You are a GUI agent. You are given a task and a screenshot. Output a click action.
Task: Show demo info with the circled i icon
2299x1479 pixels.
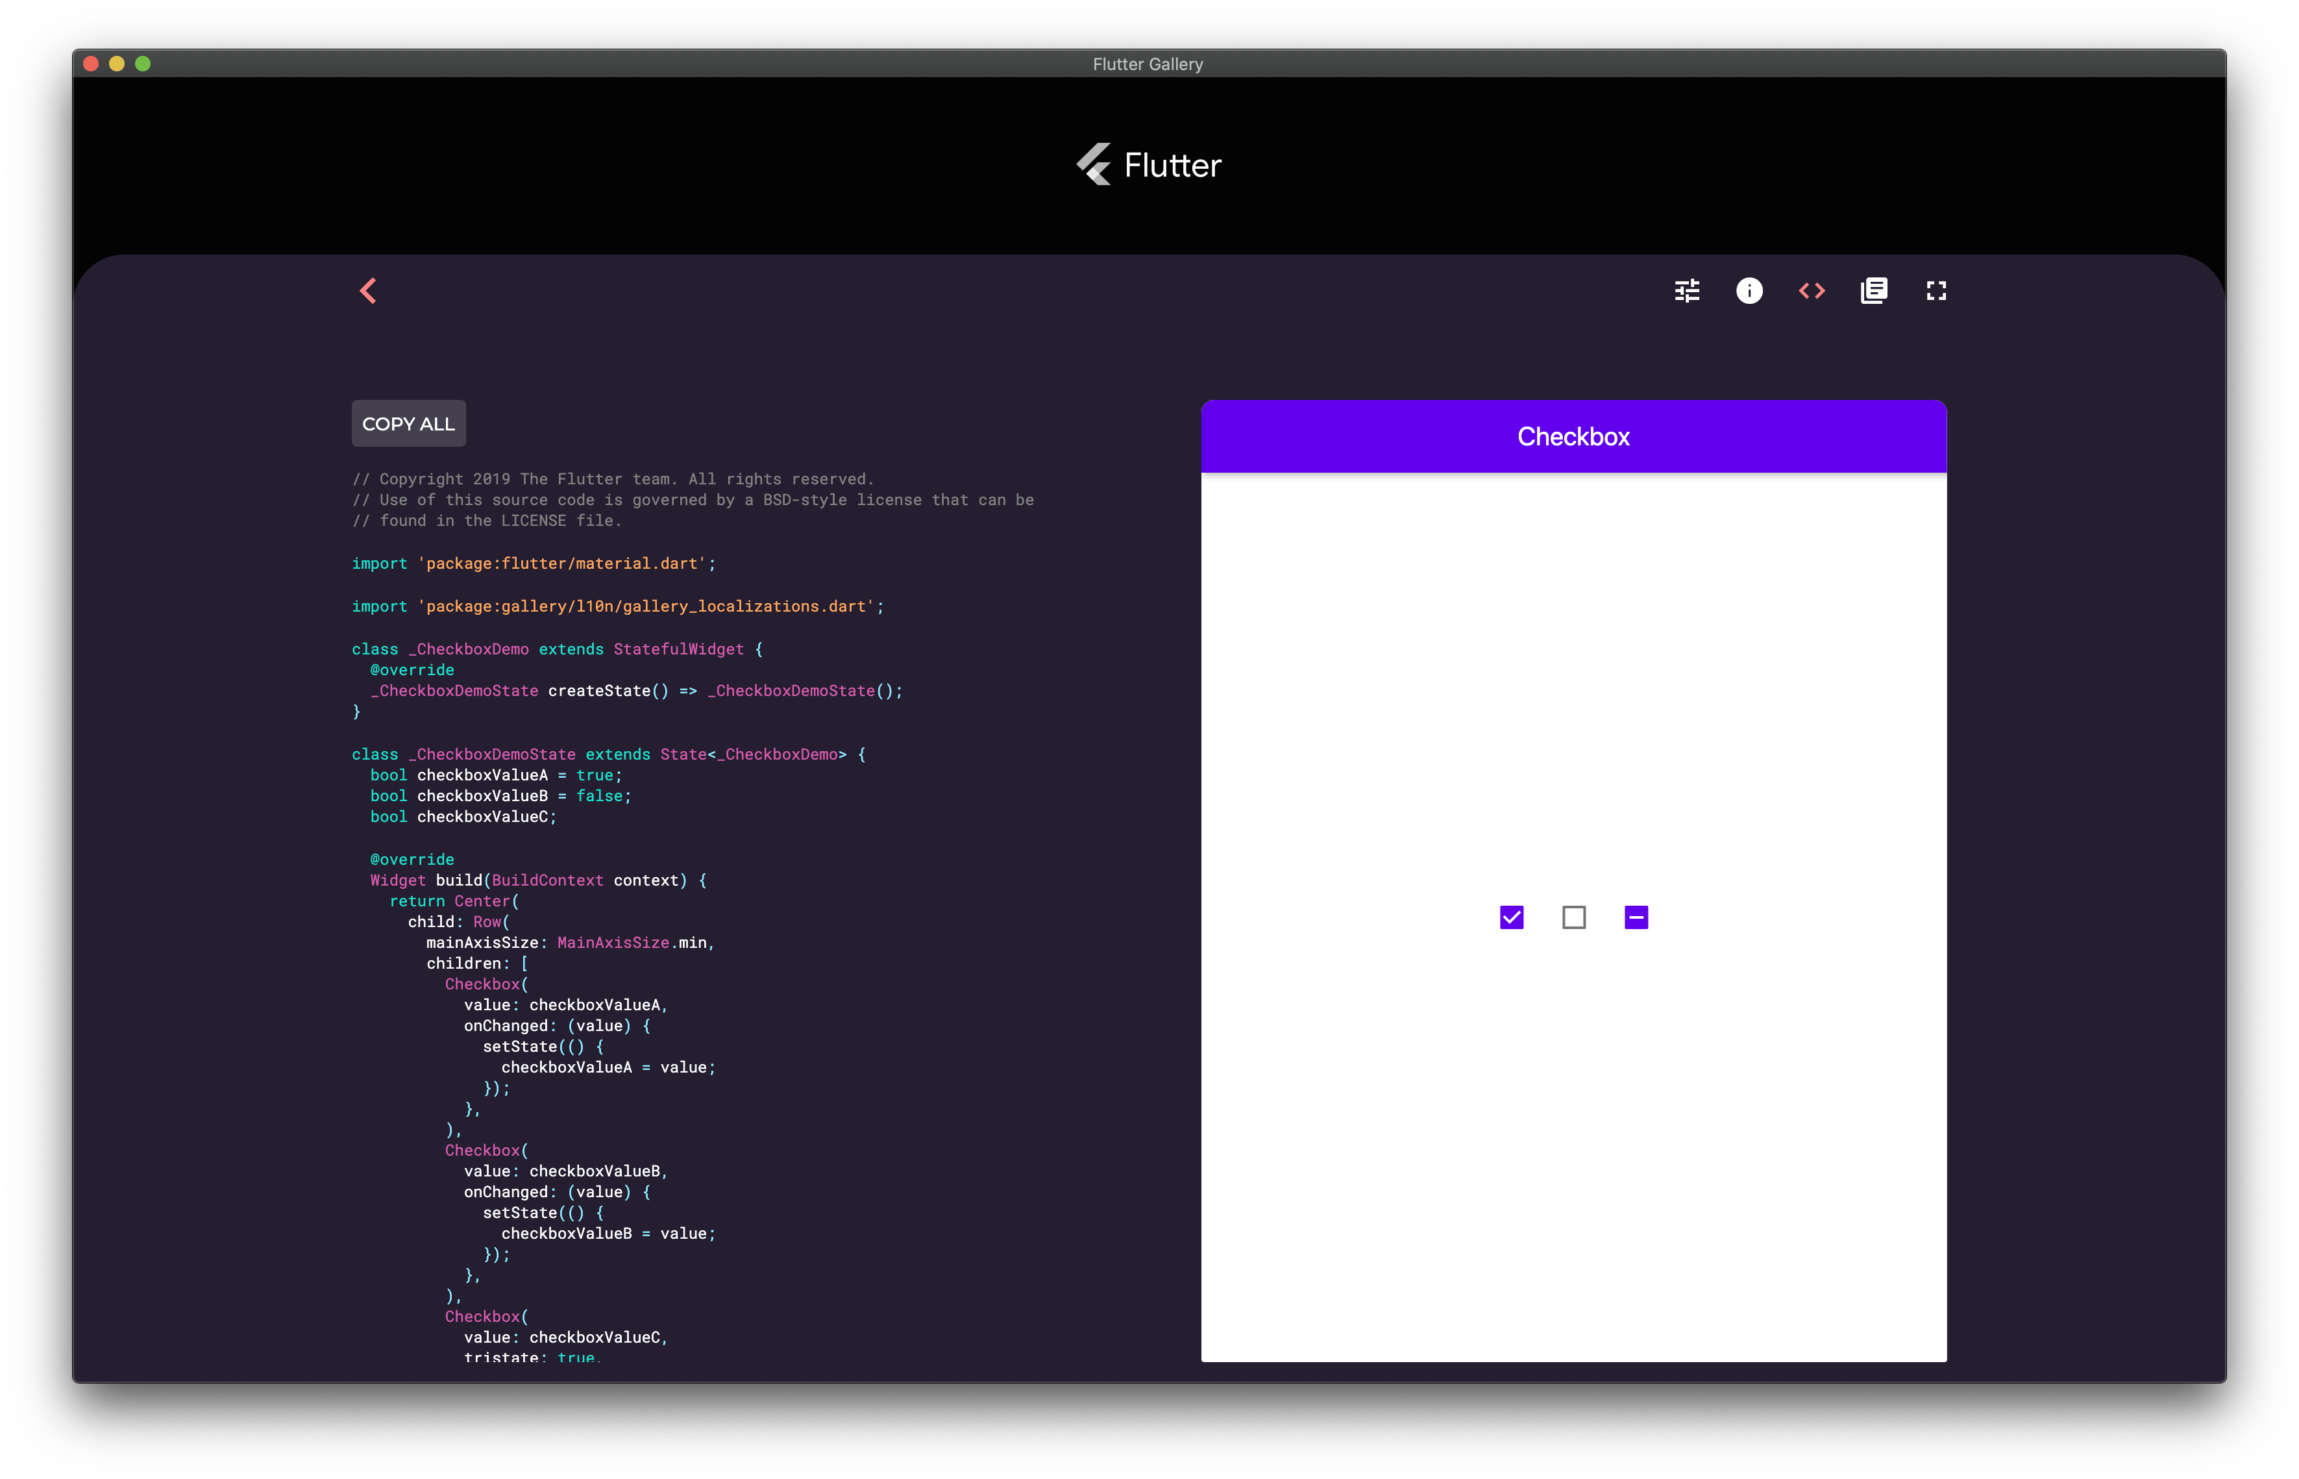[1749, 291]
